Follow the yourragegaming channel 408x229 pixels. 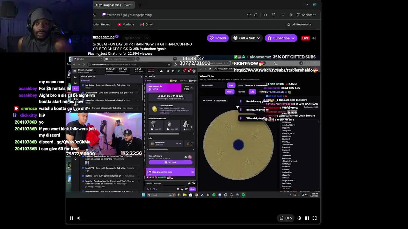[218, 38]
